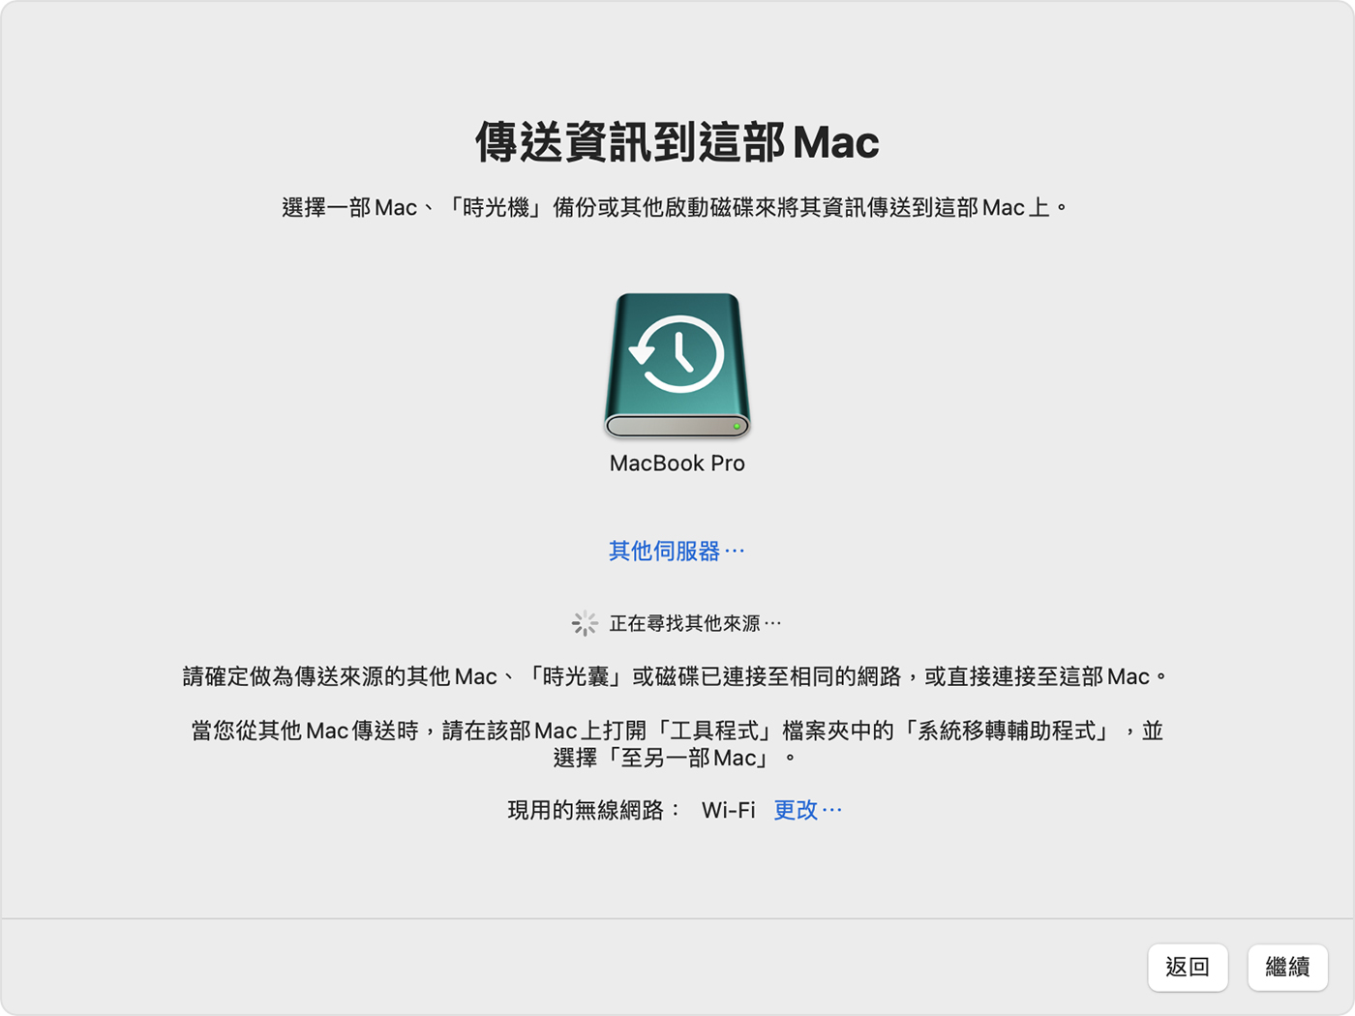Click 更改 to change the wireless network
Viewport: 1355px width, 1016px height.
pos(807,810)
